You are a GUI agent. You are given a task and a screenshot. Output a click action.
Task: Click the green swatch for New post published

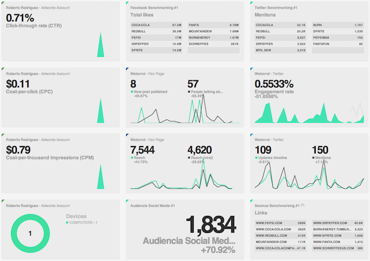[x=132, y=91]
